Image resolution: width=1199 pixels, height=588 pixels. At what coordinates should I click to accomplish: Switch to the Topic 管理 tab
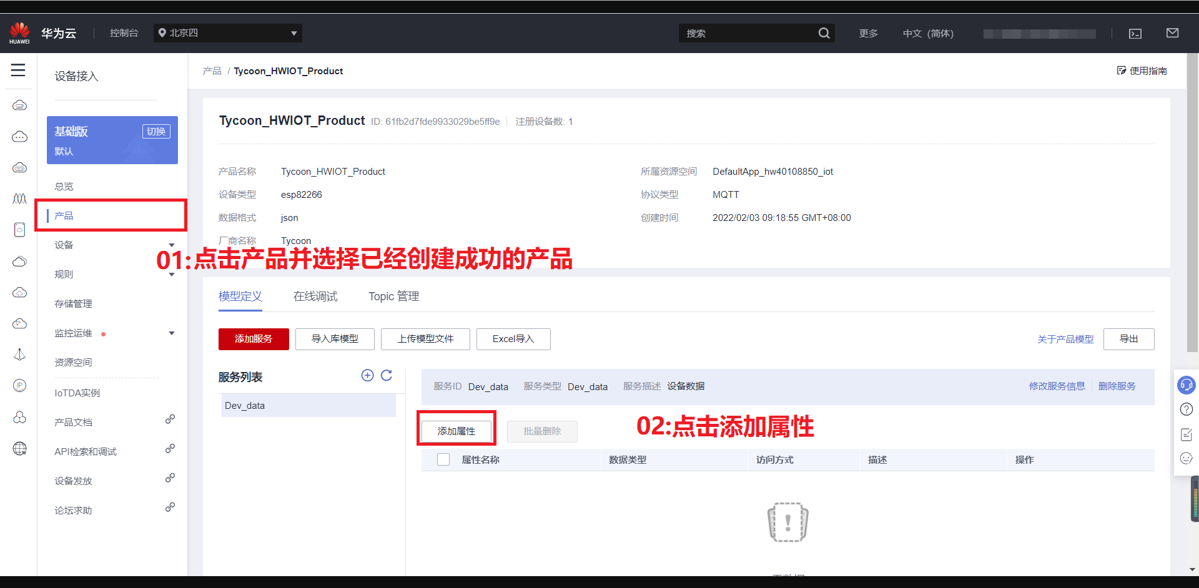[393, 296]
